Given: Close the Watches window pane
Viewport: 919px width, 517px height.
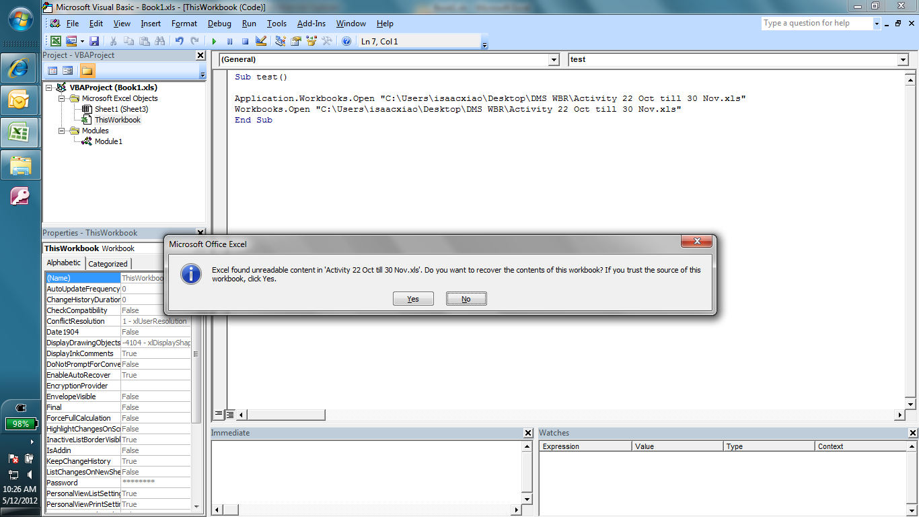Looking at the screenshot, I should 912,433.
